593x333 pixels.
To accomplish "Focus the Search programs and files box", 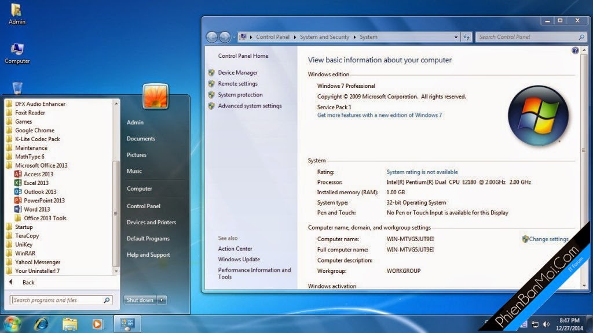I will click(56, 300).
